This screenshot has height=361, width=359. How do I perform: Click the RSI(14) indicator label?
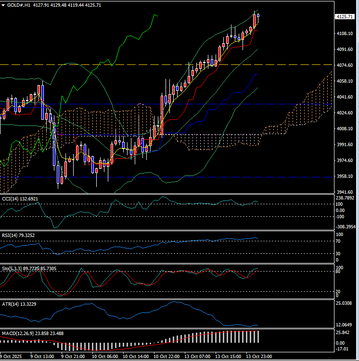(20, 235)
